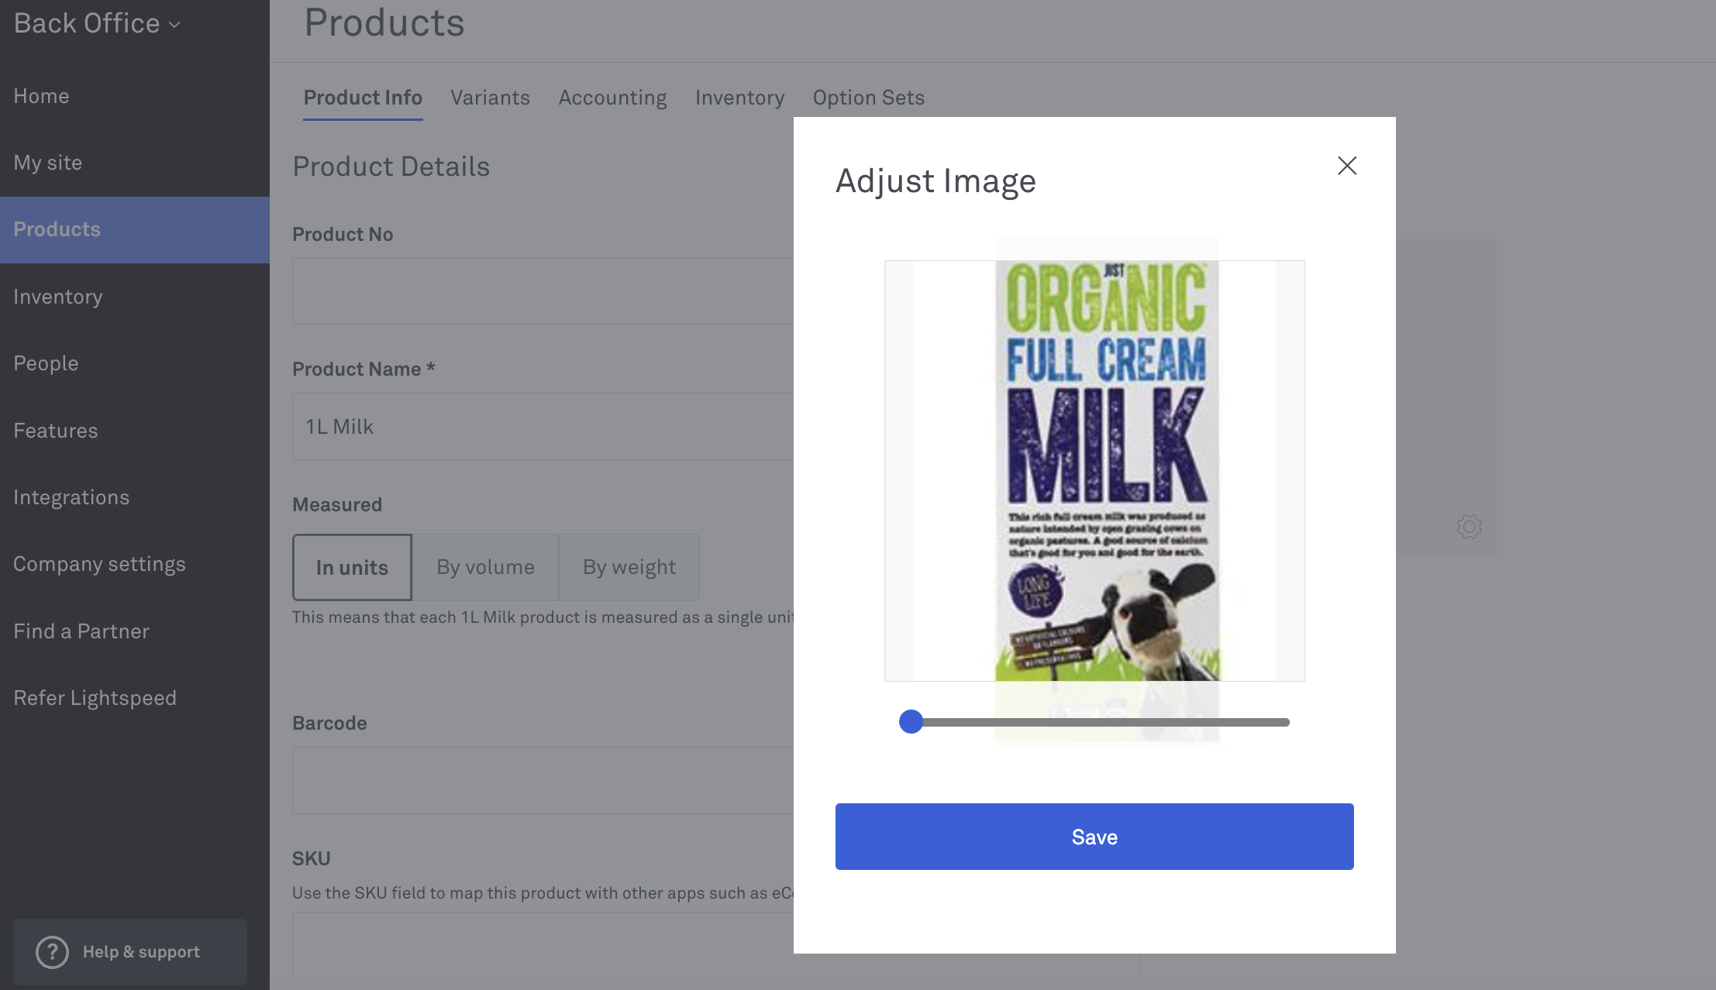This screenshot has width=1716, height=990.
Task: Open the Accounting tab
Action: tap(612, 98)
